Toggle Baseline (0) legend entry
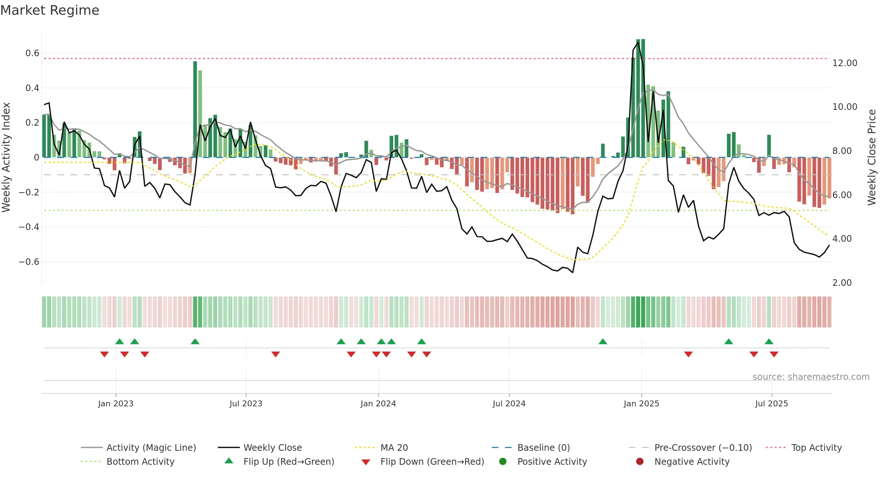Screen dimensions: 882x496 [531, 448]
